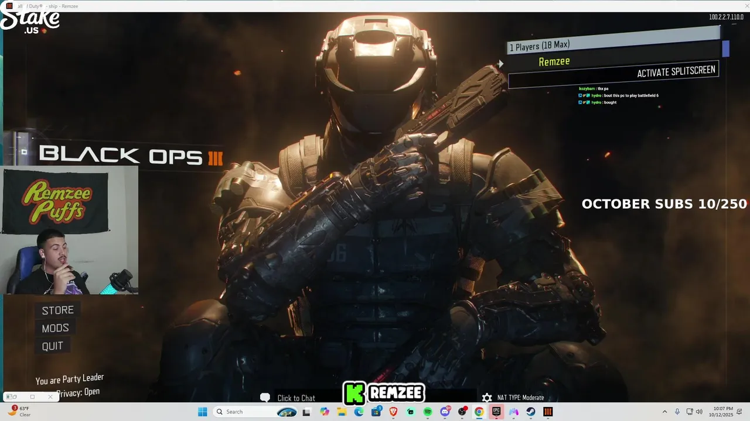Open the clock showing 10:07 PM
Image resolution: width=750 pixels, height=421 pixels.
pos(721,412)
